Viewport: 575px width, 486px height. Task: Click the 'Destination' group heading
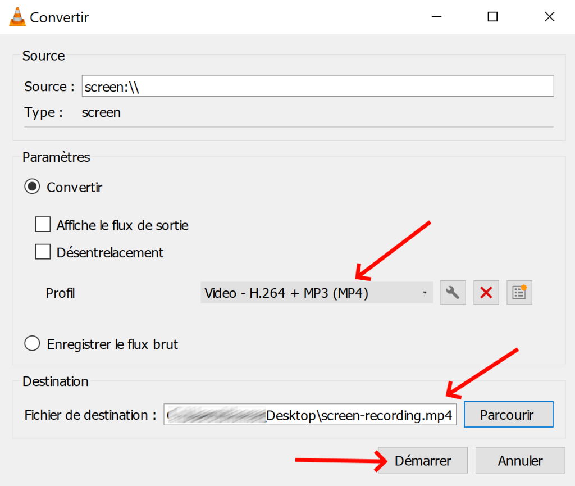click(56, 381)
